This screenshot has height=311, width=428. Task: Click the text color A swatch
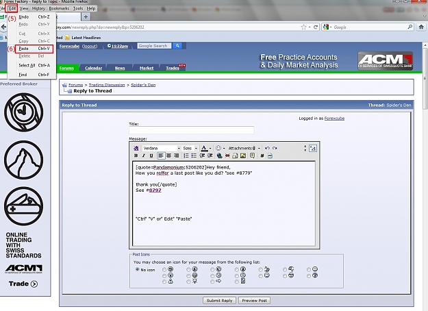[x=204, y=148]
